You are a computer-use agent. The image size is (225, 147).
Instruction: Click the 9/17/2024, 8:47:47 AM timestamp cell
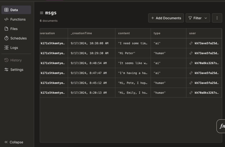pos(92,73)
